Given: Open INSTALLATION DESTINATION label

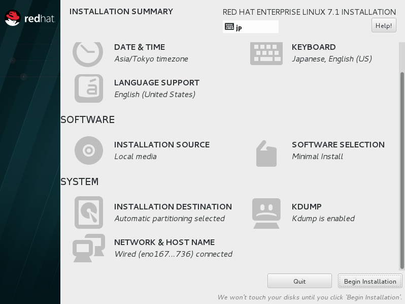Looking at the screenshot, I should pyautogui.click(x=173, y=207).
